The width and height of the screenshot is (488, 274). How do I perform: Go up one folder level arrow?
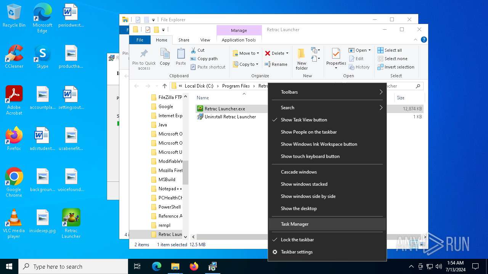click(x=165, y=86)
